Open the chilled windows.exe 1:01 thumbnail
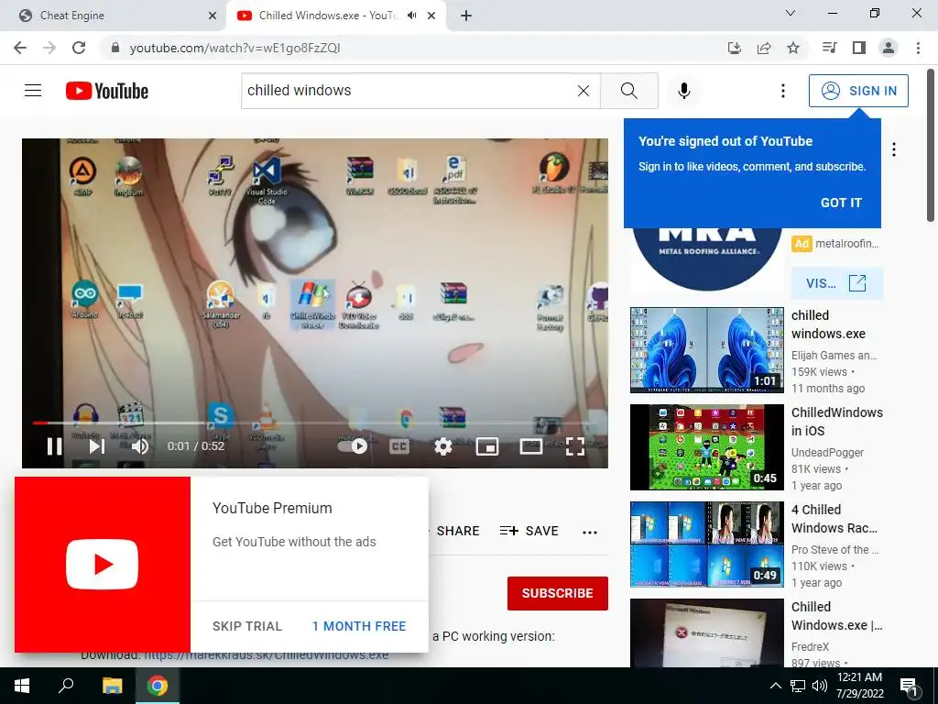This screenshot has height=704, width=938. (707, 349)
